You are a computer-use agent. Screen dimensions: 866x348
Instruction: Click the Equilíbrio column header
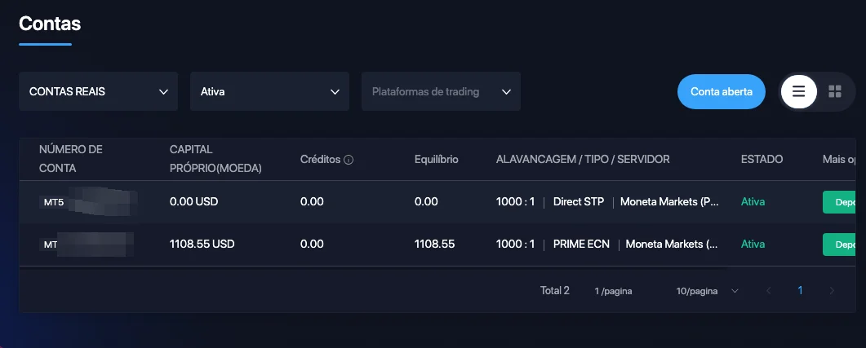coord(437,160)
